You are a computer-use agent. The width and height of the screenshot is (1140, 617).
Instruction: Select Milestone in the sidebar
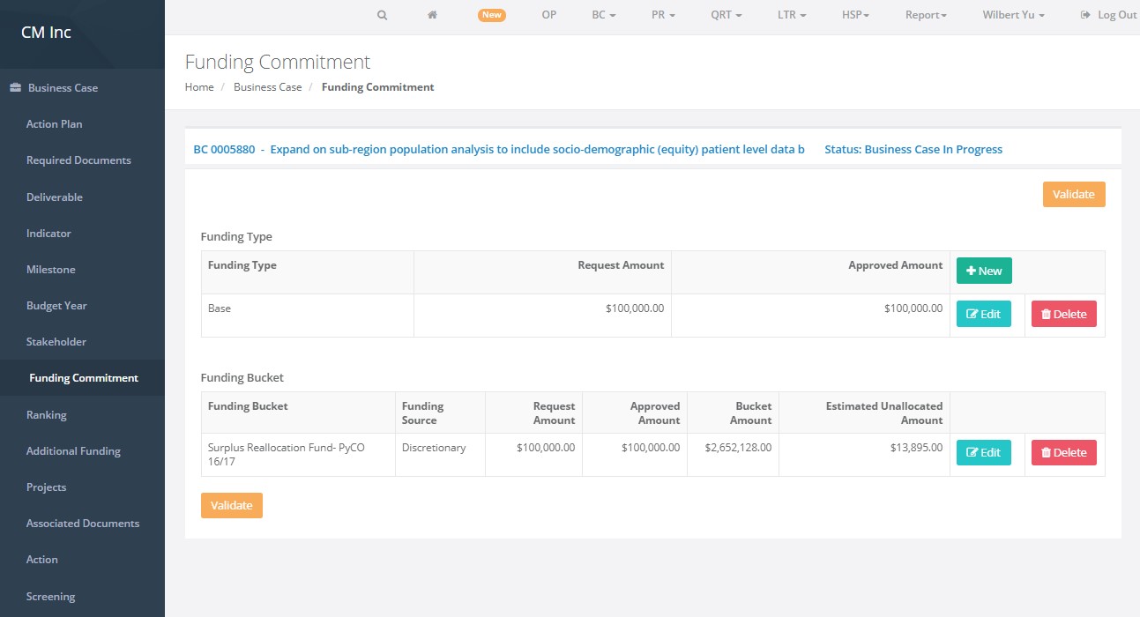coord(51,270)
